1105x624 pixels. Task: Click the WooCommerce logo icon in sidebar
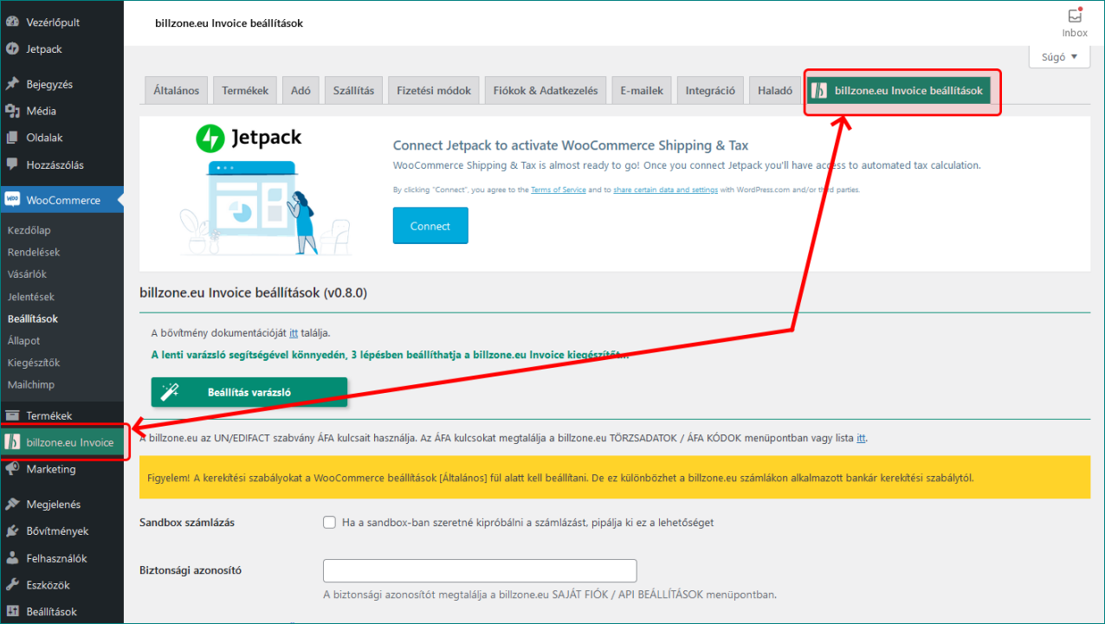click(x=12, y=200)
